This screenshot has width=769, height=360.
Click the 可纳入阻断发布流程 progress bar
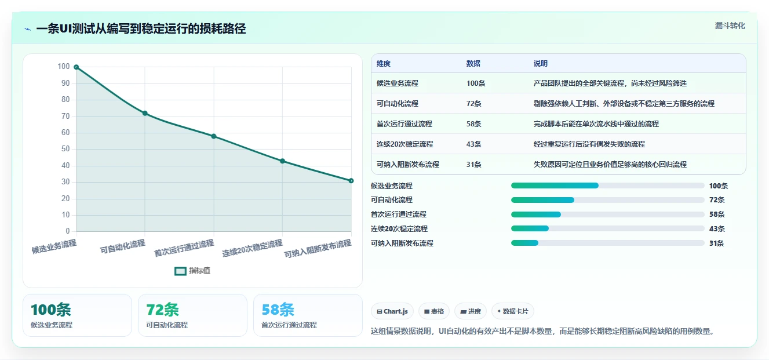tap(608, 243)
